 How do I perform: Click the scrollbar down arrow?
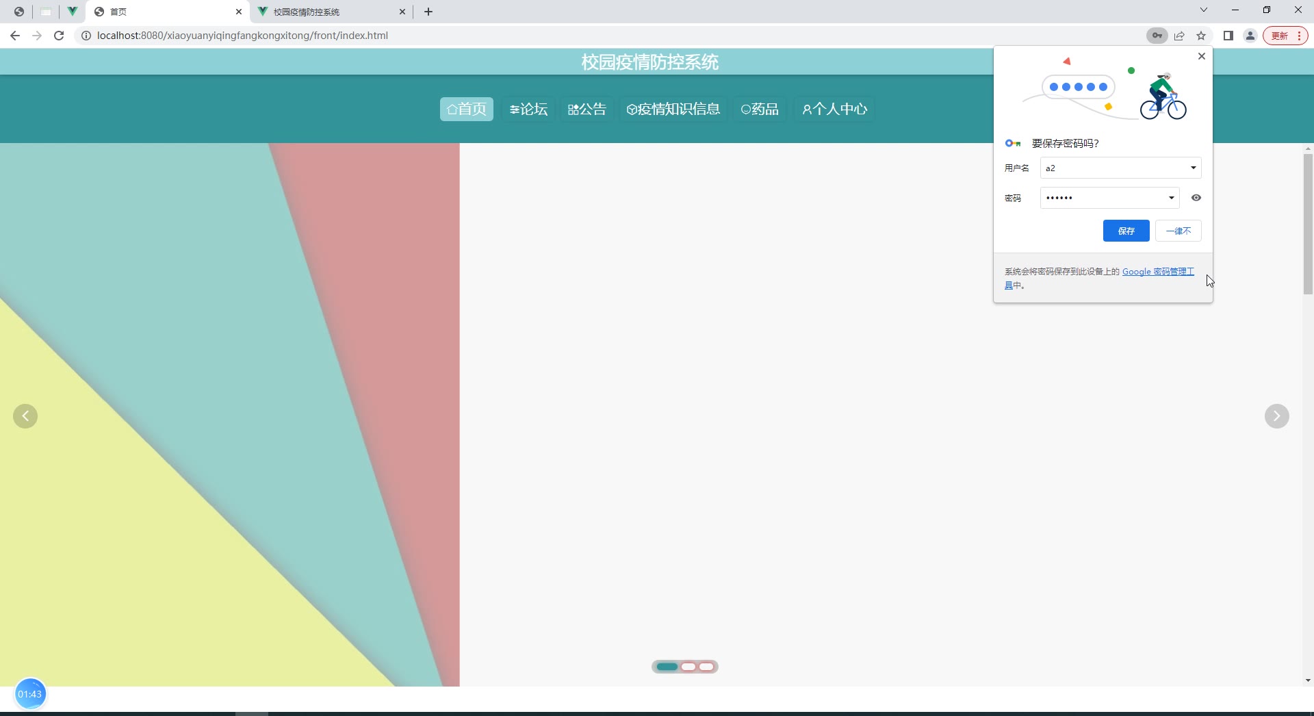[x=1308, y=680]
